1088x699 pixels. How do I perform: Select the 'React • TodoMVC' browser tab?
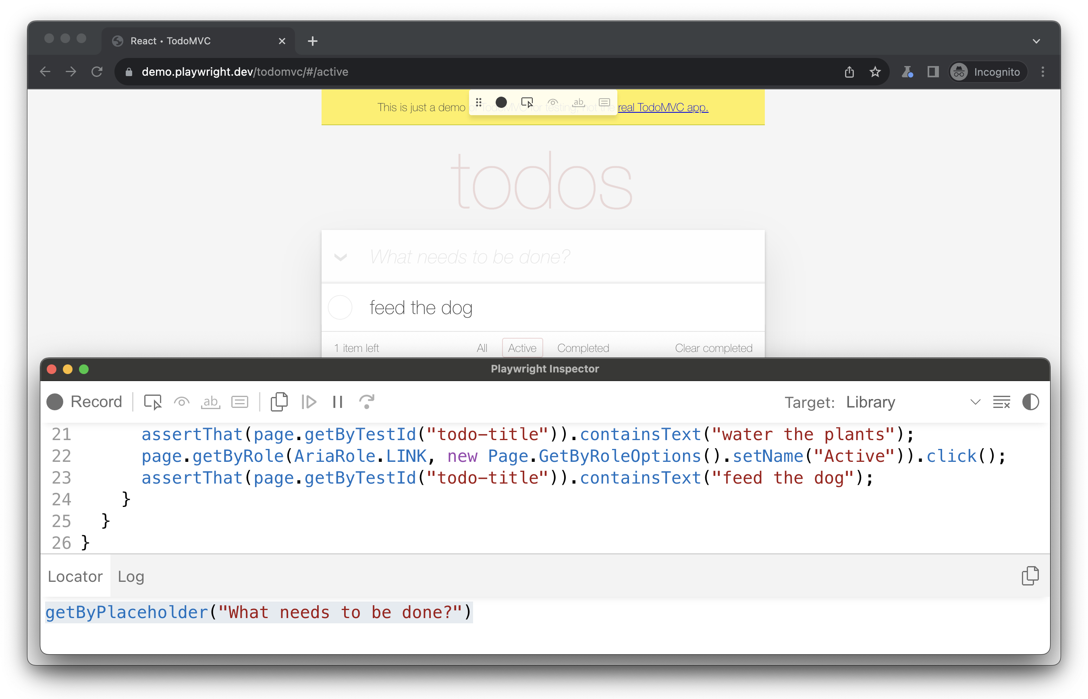(199, 41)
